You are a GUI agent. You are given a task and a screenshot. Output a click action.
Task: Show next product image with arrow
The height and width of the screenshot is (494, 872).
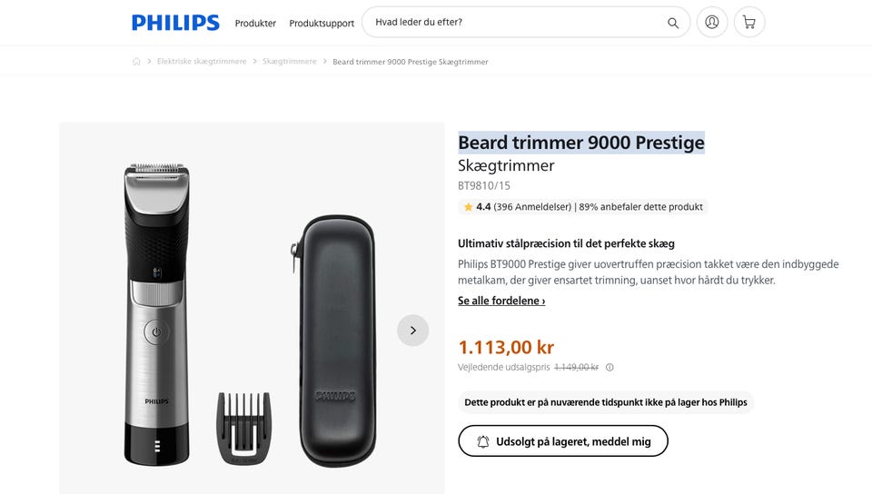point(412,331)
